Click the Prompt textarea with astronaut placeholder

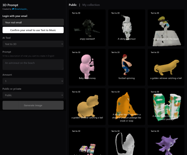33,65
